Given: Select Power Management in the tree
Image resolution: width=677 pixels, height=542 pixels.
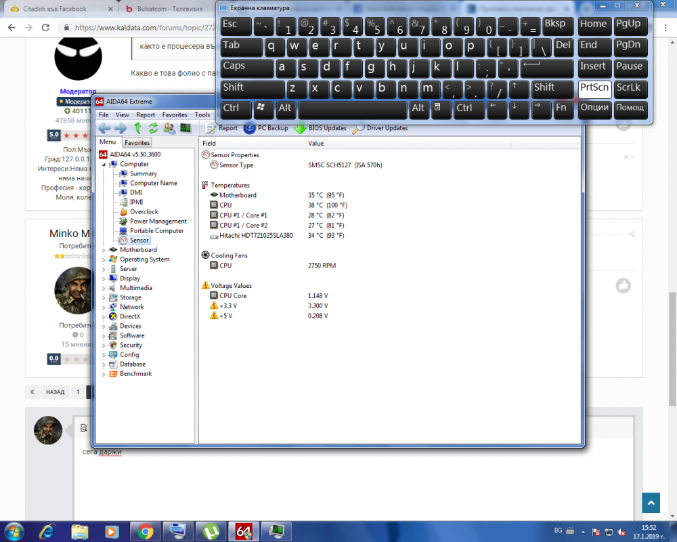Looking at the screenshot, I should click(x=158, y=221).
